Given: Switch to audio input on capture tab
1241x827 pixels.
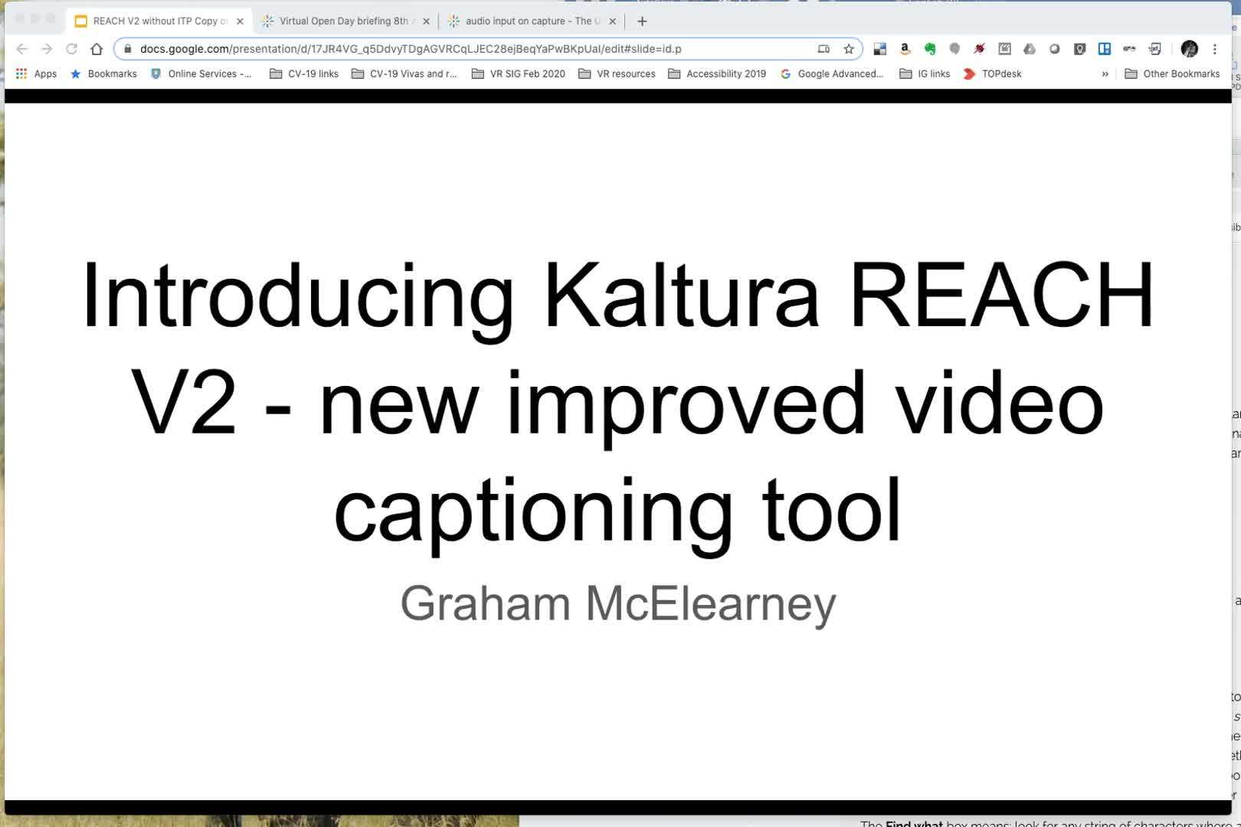Looking at the screenshot, I should pyautogui.click(x=532, y=21).
